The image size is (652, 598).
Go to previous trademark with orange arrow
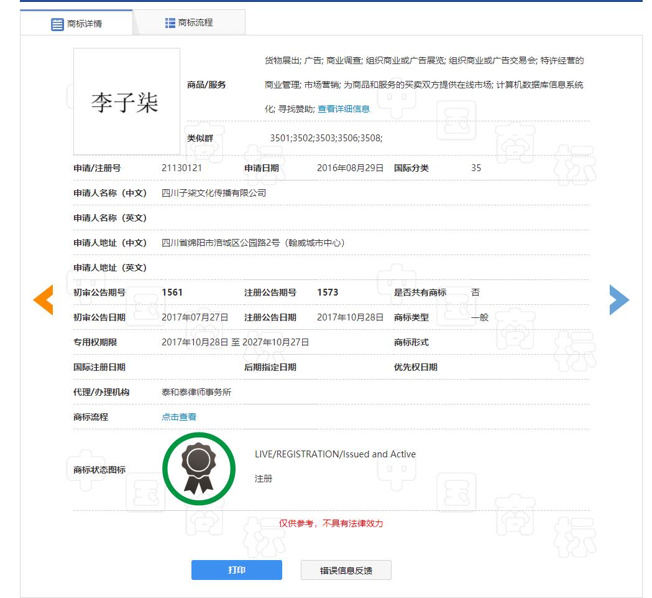(43, 300)
